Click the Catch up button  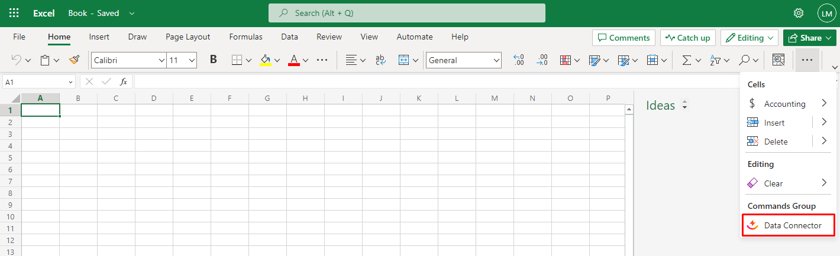tap(687, 38)
